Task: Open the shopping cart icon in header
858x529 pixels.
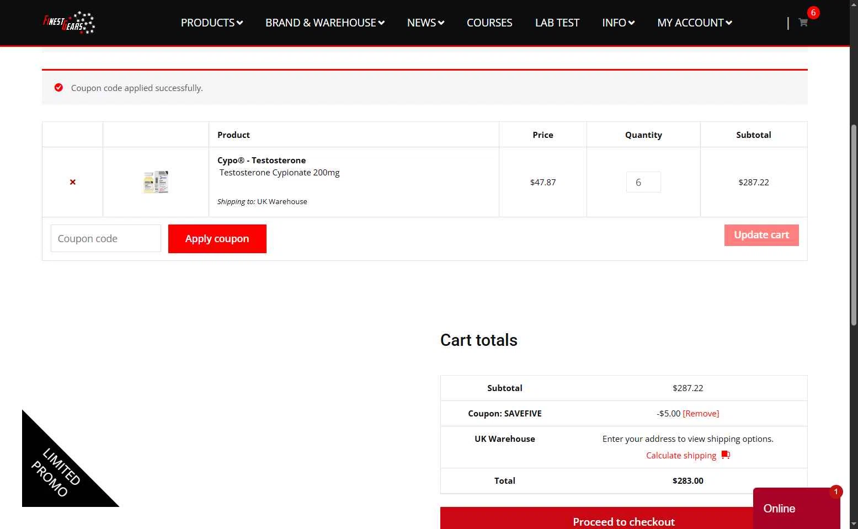Action: [803, 23]
